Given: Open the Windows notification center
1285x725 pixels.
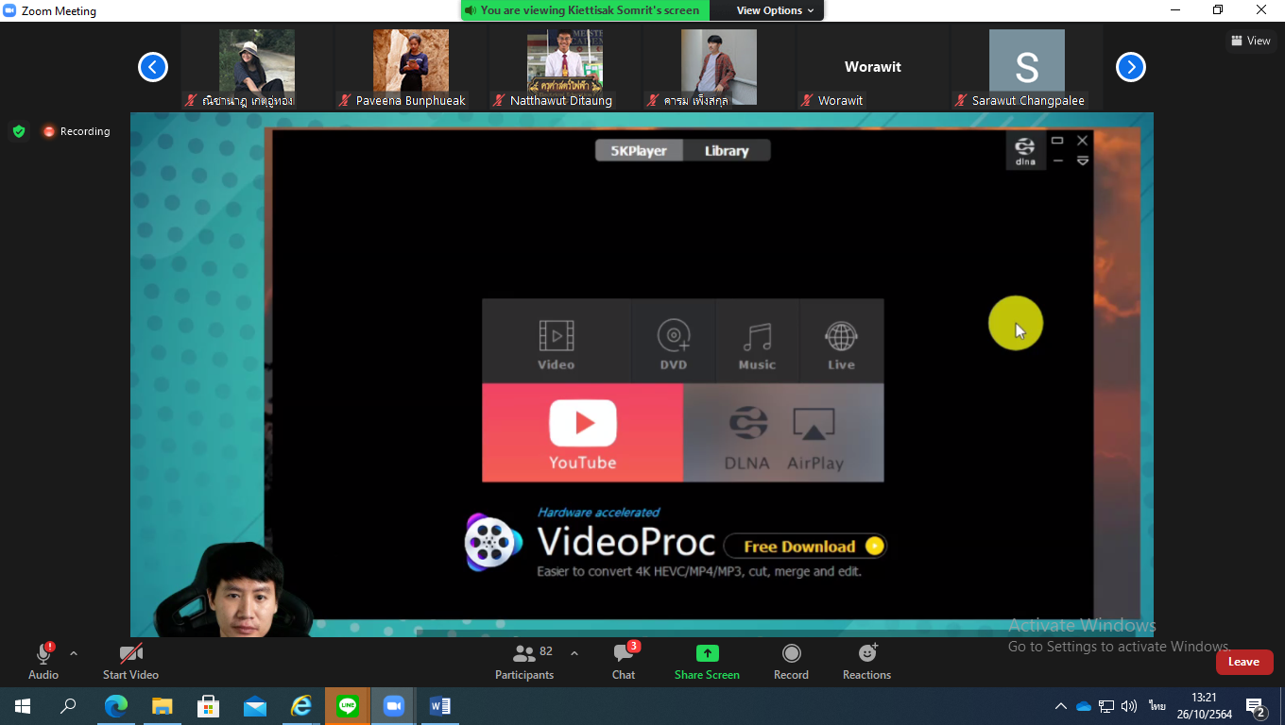Looking at the screenshot, I should 1257,707.
